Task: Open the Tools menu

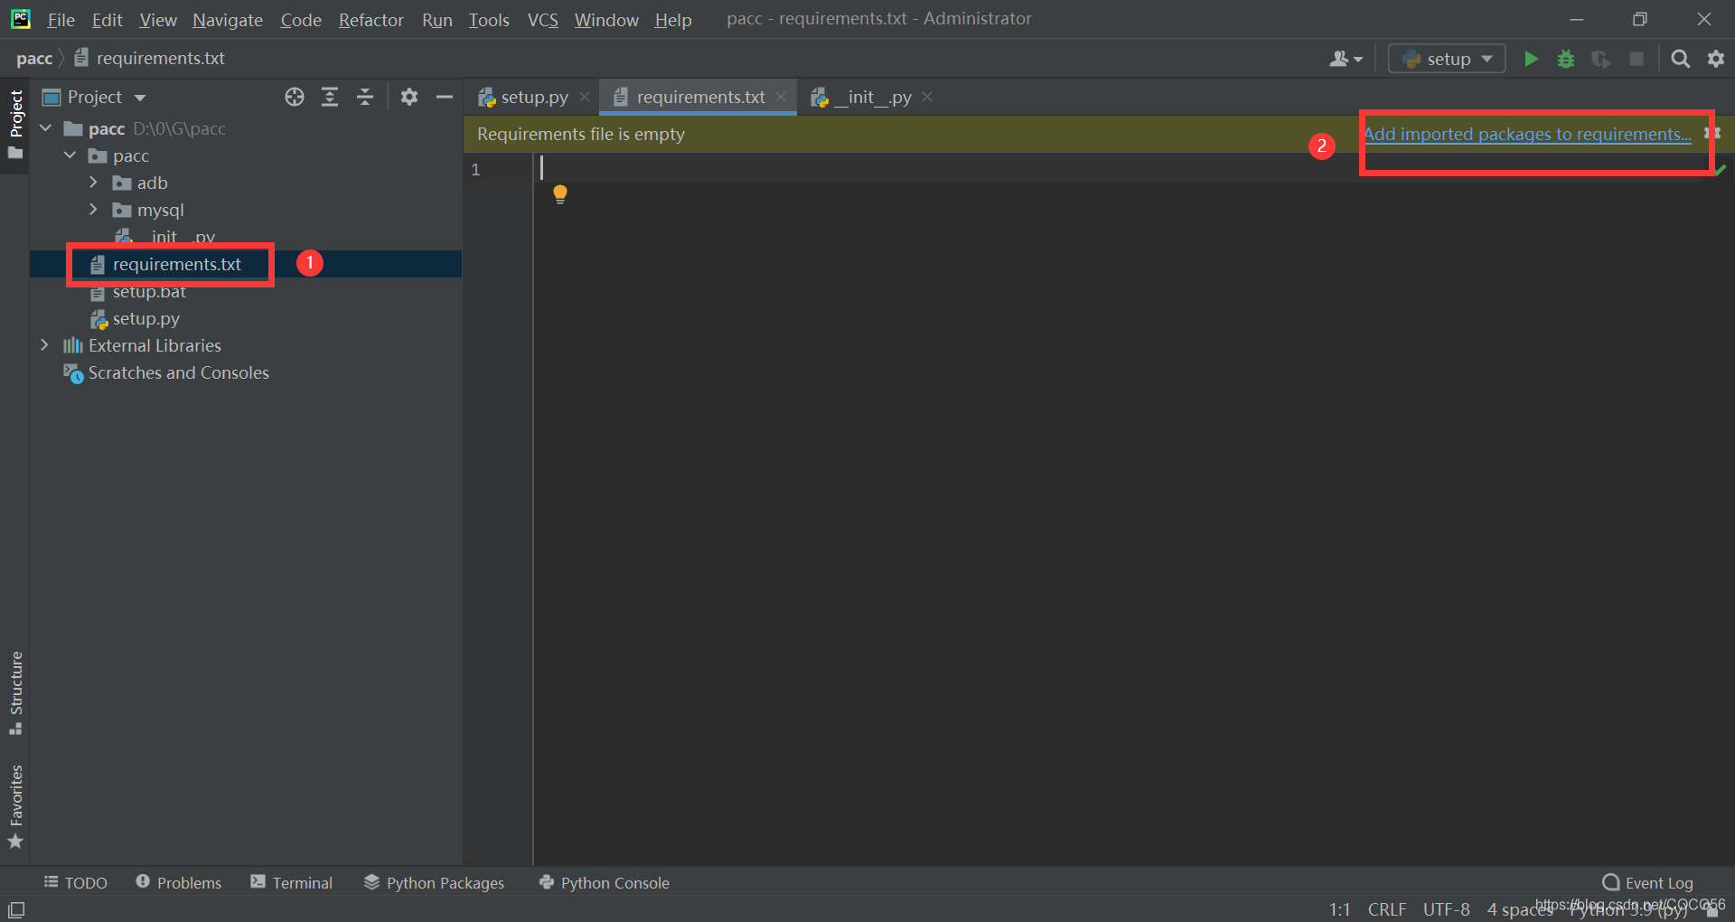Action: (489, 19)
